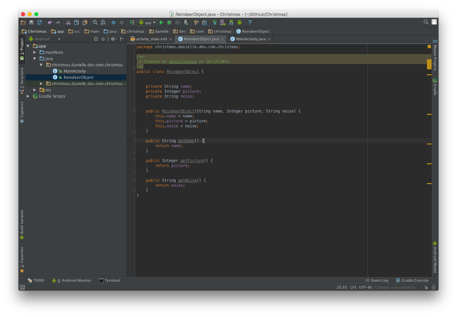Toggle fold on the getName method
The width and height of the screenshot is (457, 317).
click(x=135, y=141)
